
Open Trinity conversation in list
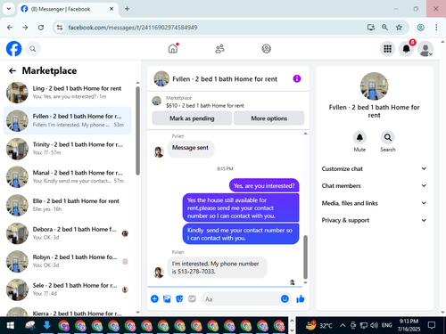pos(68,149)
